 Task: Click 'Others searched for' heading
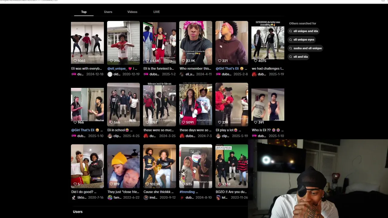tap(303, 23)
